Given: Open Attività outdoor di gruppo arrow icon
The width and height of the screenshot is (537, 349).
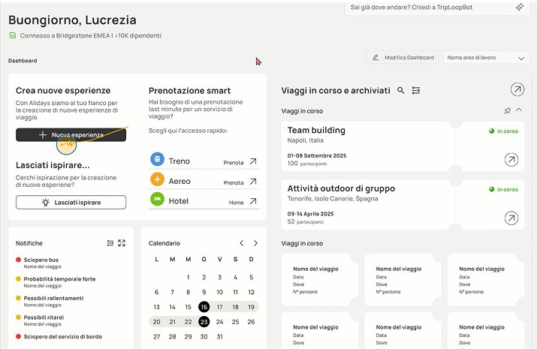Looking at the screenshot, I should (511, 218).
